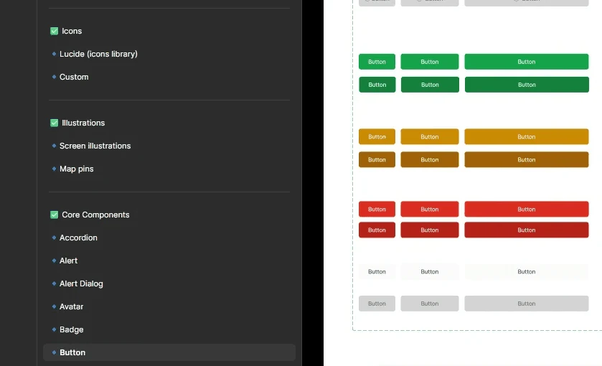The width and height of the screenshot is (602, 366).
Task: Select the medium gray disabled Button above dashed border
Action: (x=430, y=304)
